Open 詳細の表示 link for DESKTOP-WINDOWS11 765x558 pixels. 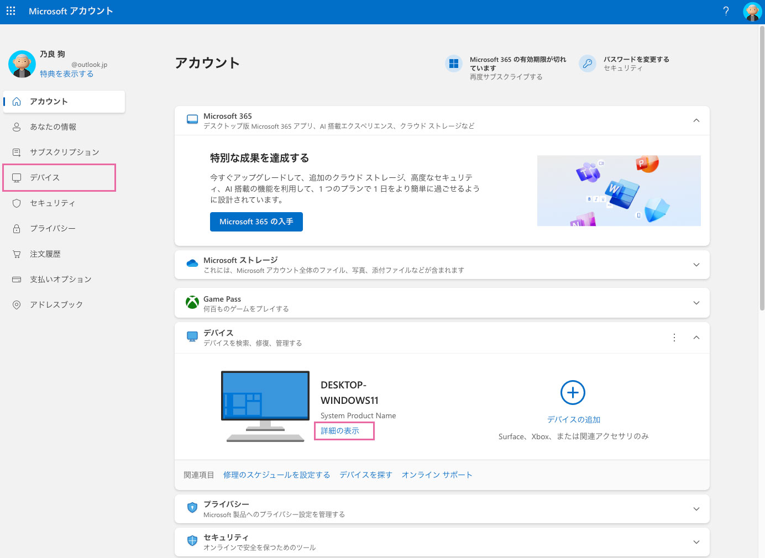pyautogui.click(x=340, y=431)
